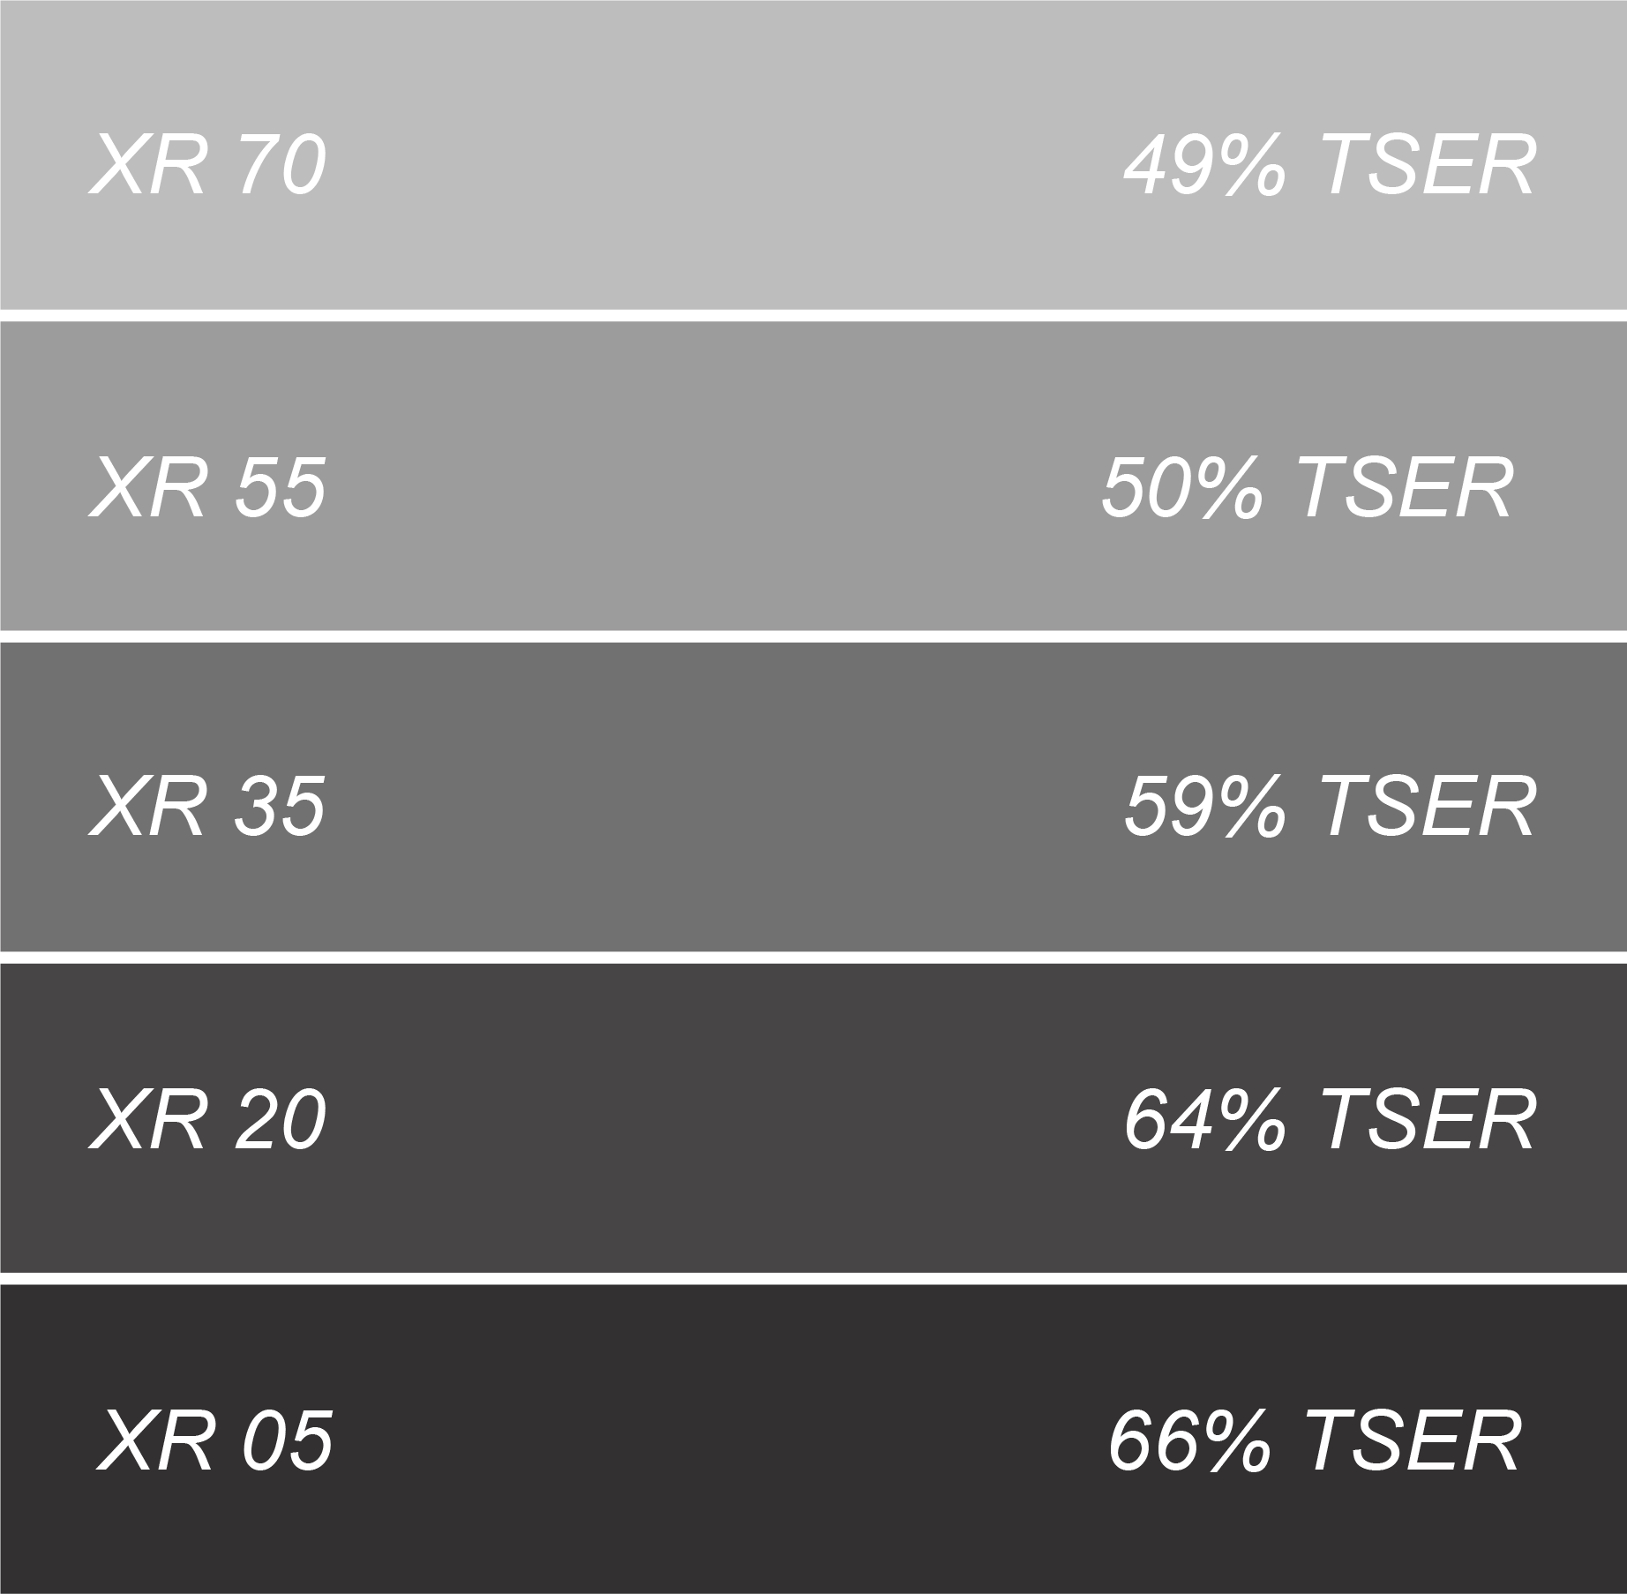Click the divider between XR 55 and XR 35
The height and width of the screenshot is (1594, 1627).
pos(813,636)
